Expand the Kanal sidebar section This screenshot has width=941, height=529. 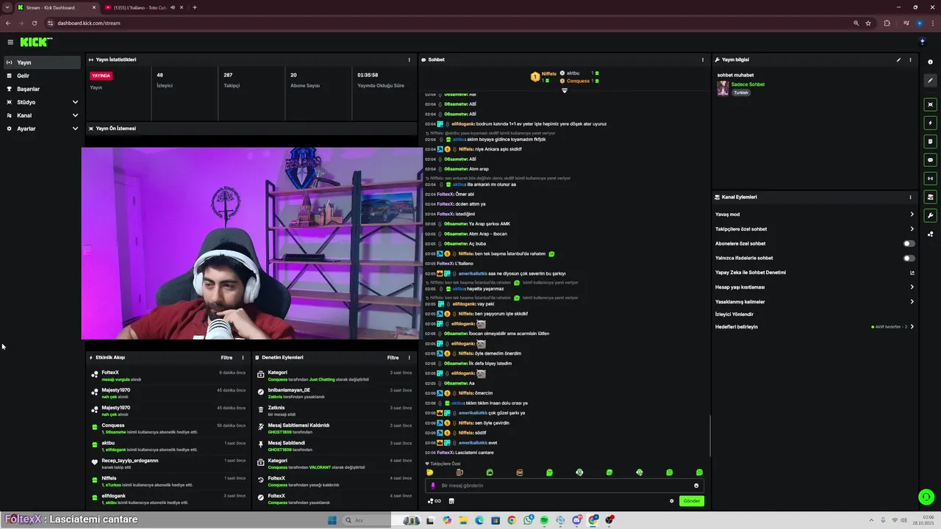75,115
